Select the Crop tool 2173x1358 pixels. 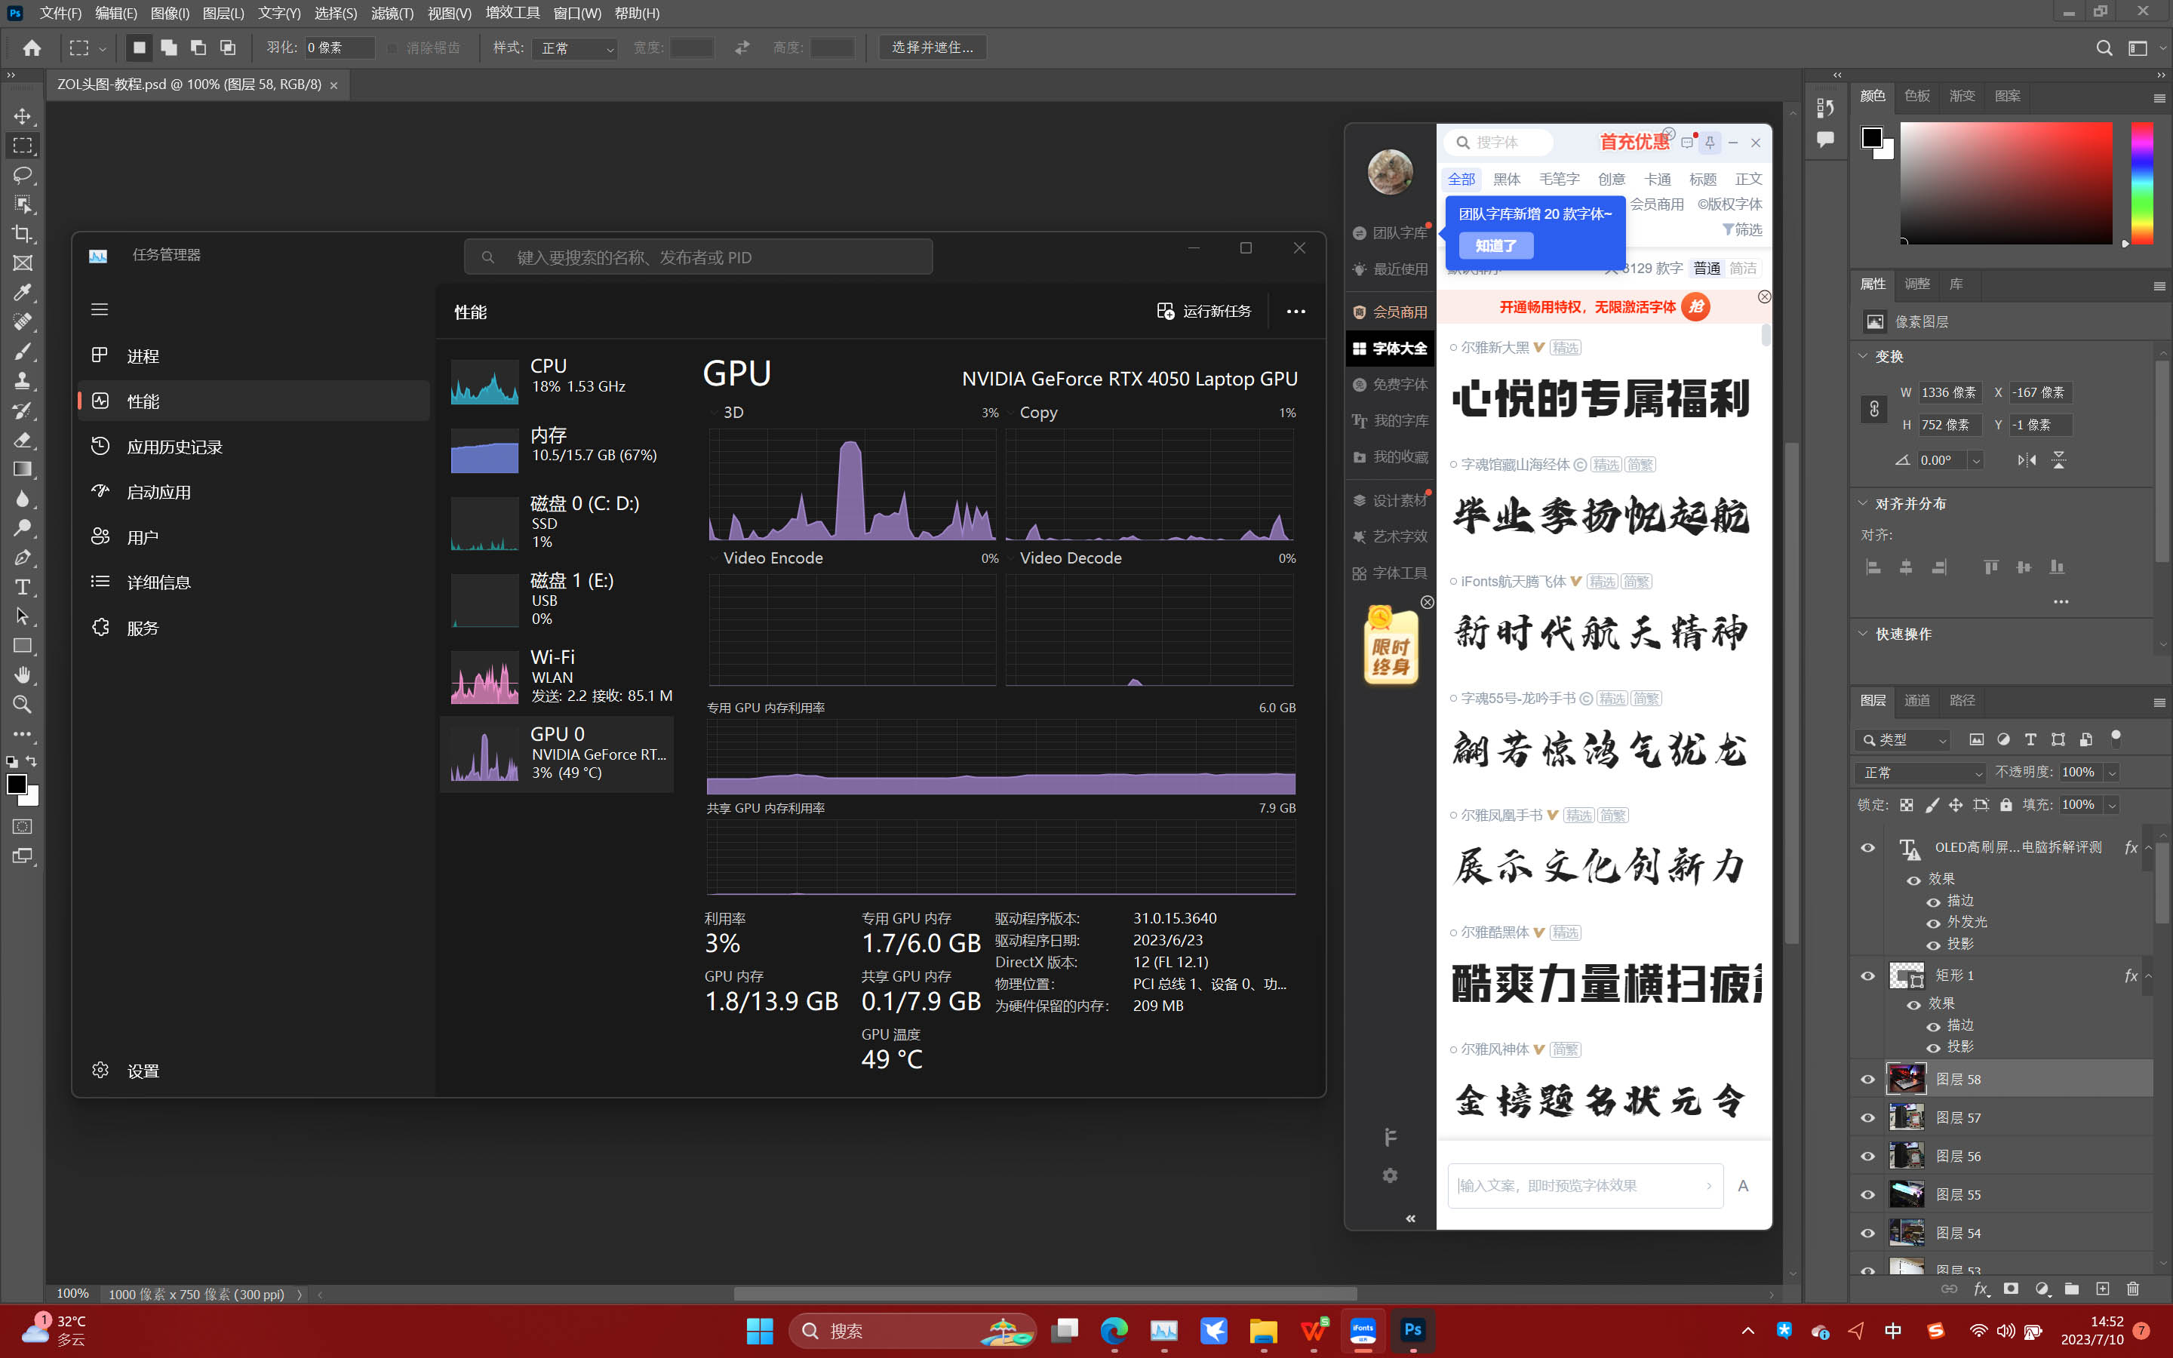pos(23,234)
